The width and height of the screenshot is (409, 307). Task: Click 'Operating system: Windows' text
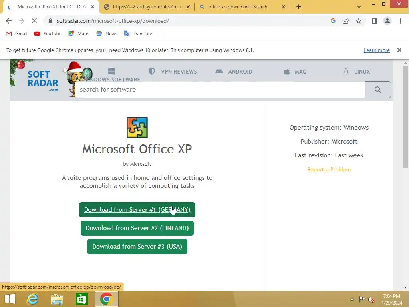click(x=329, y=128)
